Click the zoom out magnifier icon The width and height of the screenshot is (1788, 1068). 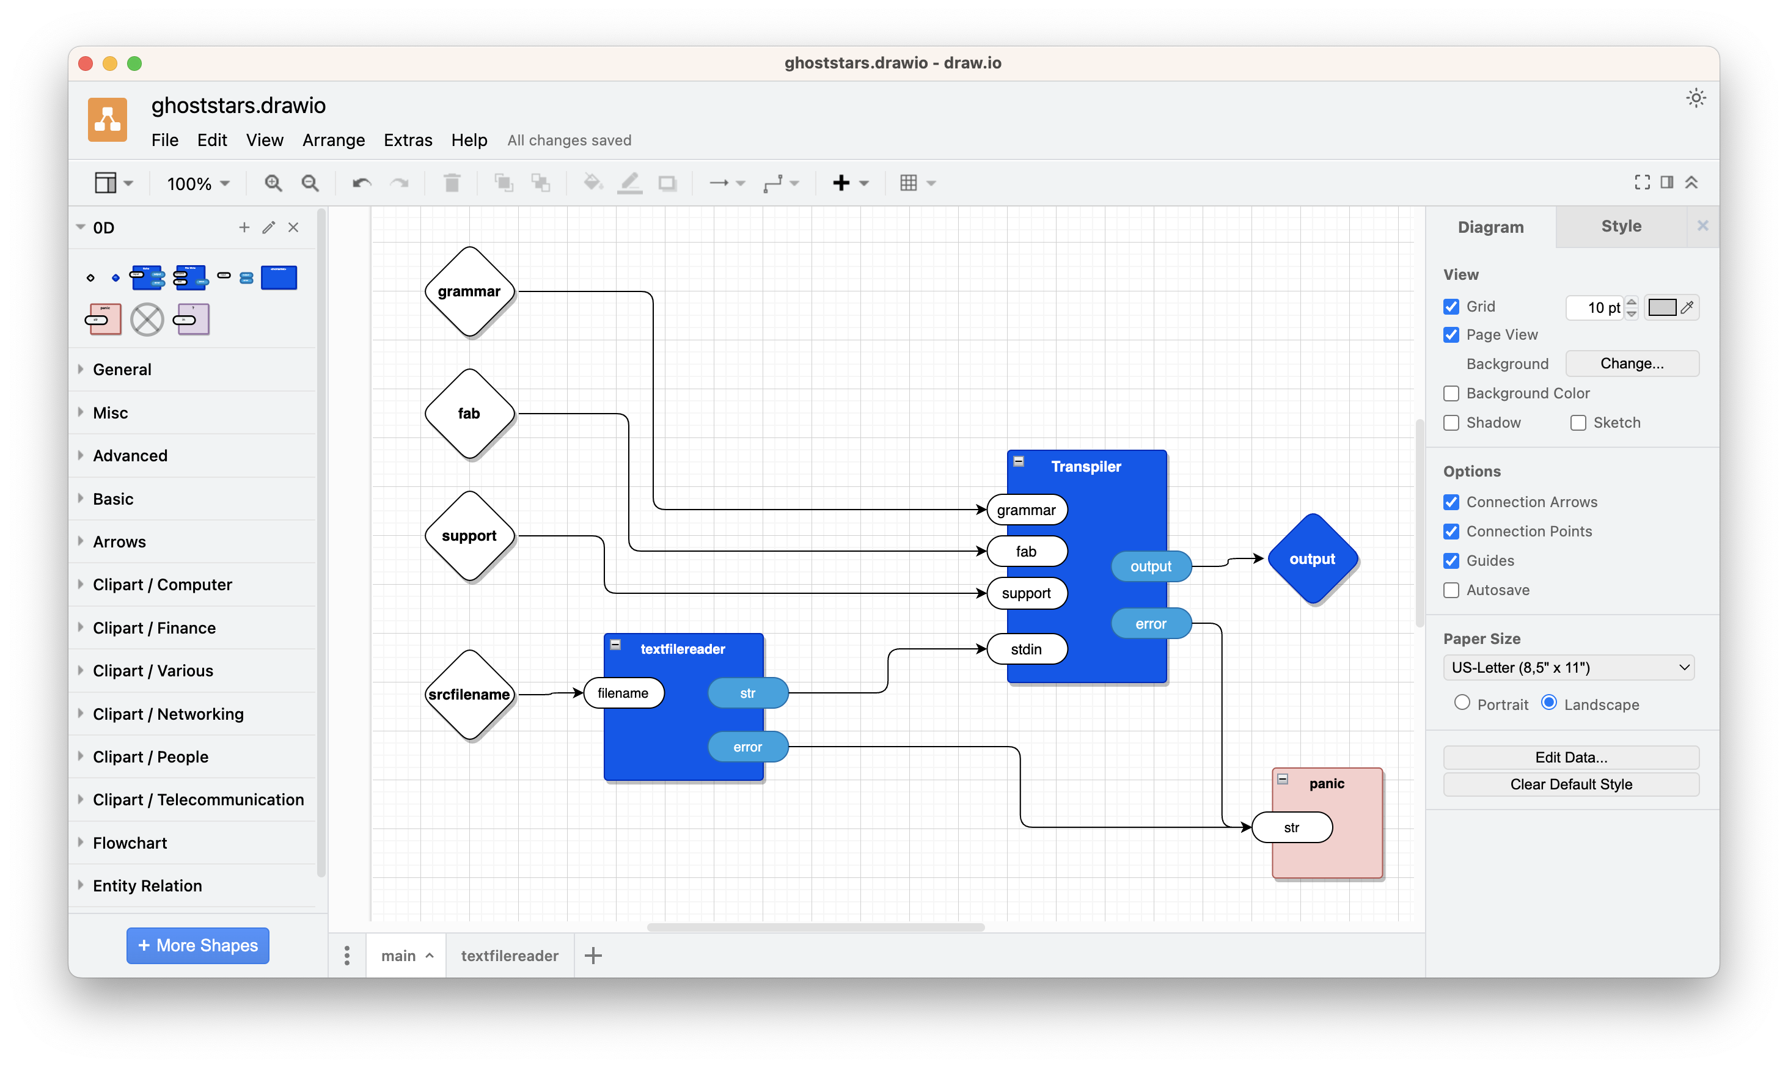(x=310, y=183)
